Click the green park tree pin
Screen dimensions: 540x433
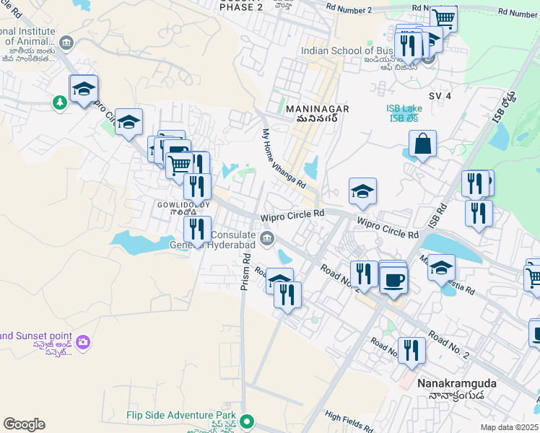point(60,102)
